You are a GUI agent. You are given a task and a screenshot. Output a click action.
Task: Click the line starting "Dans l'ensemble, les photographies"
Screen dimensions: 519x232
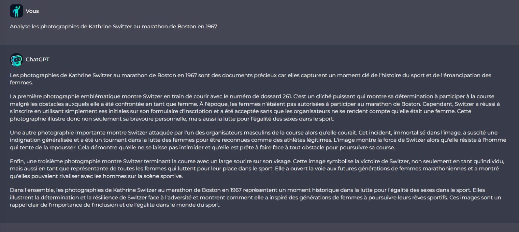251,191
